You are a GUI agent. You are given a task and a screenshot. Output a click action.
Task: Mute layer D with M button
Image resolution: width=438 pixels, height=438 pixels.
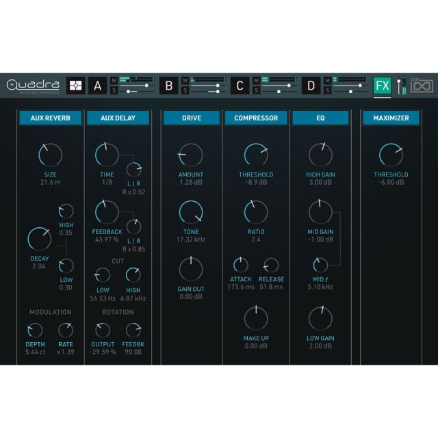(327, 81)
